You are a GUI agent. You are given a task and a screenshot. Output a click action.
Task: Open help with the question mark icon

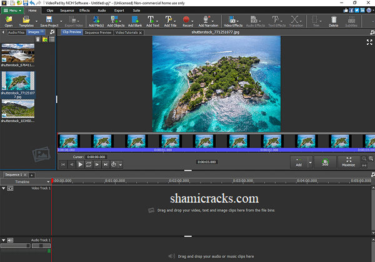click(369, 10)
